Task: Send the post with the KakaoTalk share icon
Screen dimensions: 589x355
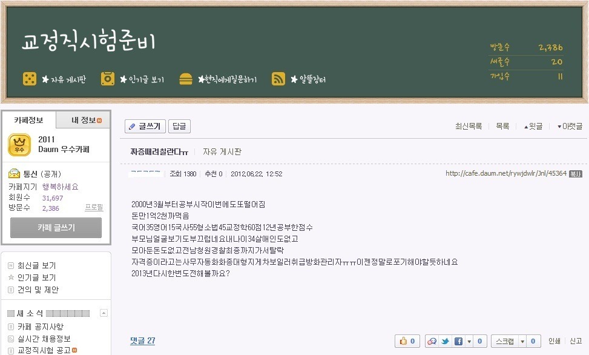Action: 432,341
